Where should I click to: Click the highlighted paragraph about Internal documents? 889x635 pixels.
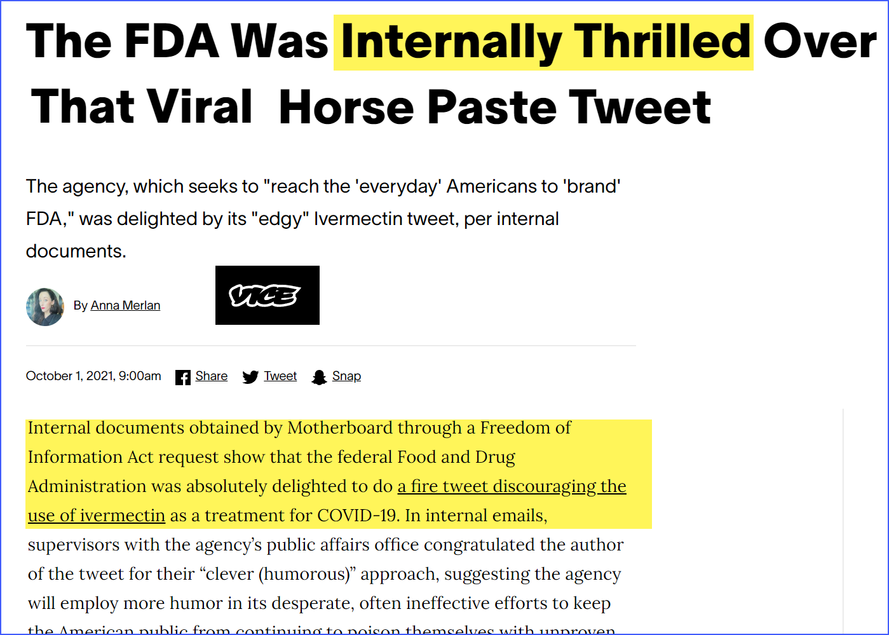[x=339, y=474]
